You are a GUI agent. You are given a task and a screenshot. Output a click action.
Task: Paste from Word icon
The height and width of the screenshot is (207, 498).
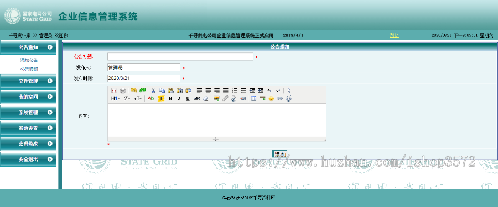tap(188, 91)
